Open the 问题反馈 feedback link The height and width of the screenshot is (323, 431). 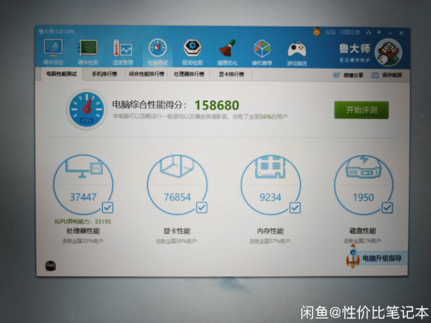tap(350, 32)
